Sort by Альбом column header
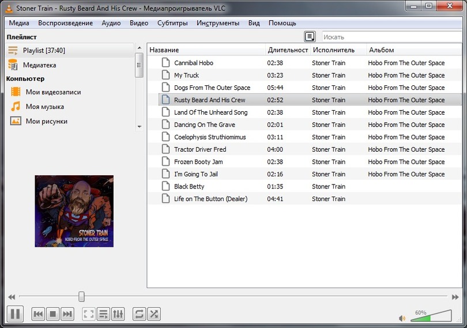 (x=415, y=50)
